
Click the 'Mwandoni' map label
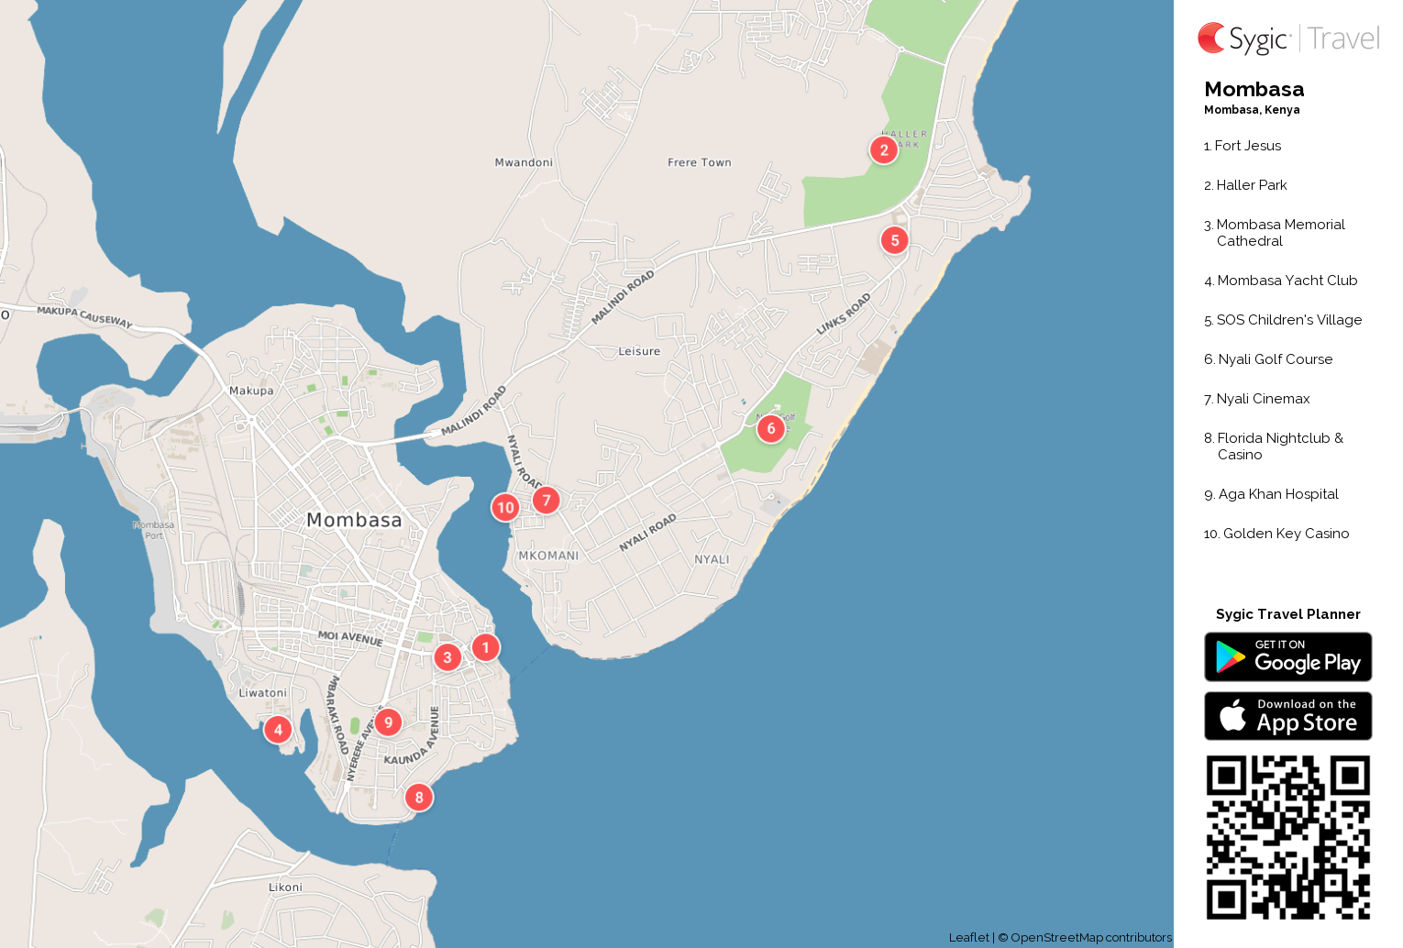(x=524, y=162)
